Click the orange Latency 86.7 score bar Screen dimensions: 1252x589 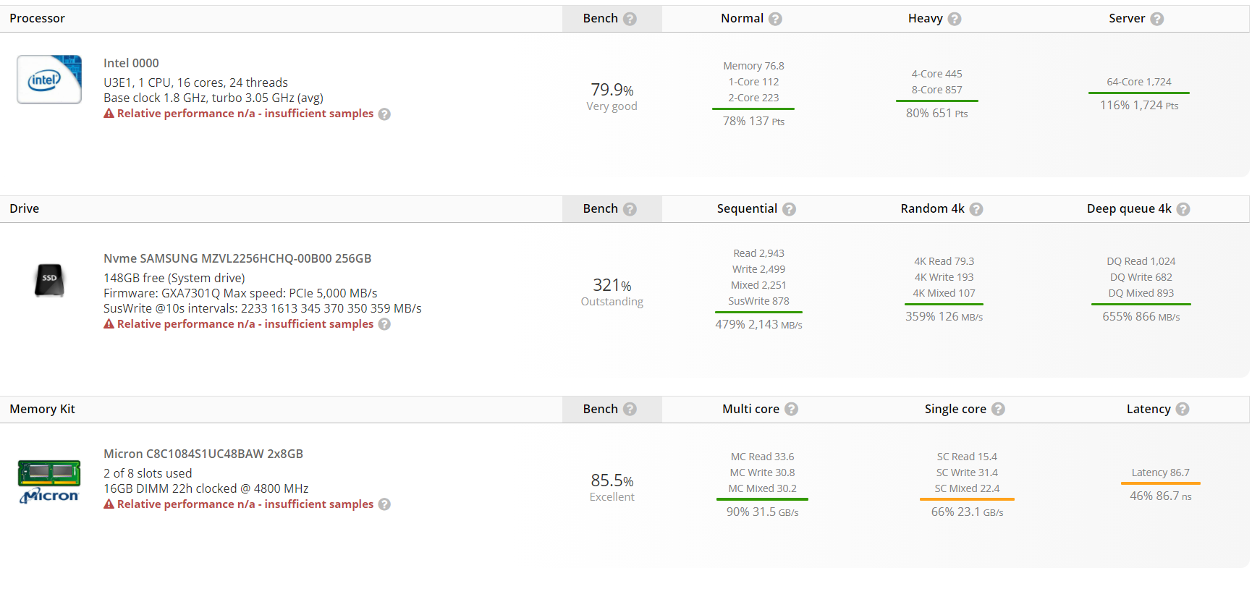click(1160, 483)
